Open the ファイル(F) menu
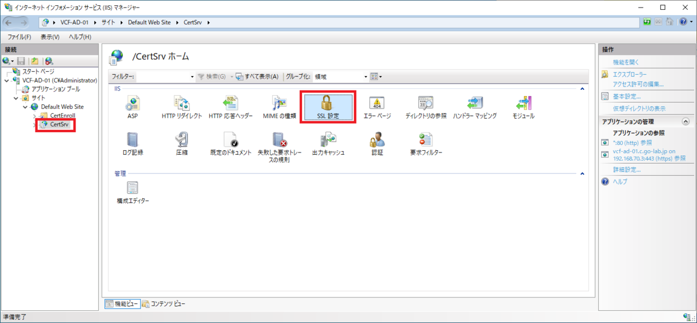Screen dimensions: 697x323 click(19, 37)
